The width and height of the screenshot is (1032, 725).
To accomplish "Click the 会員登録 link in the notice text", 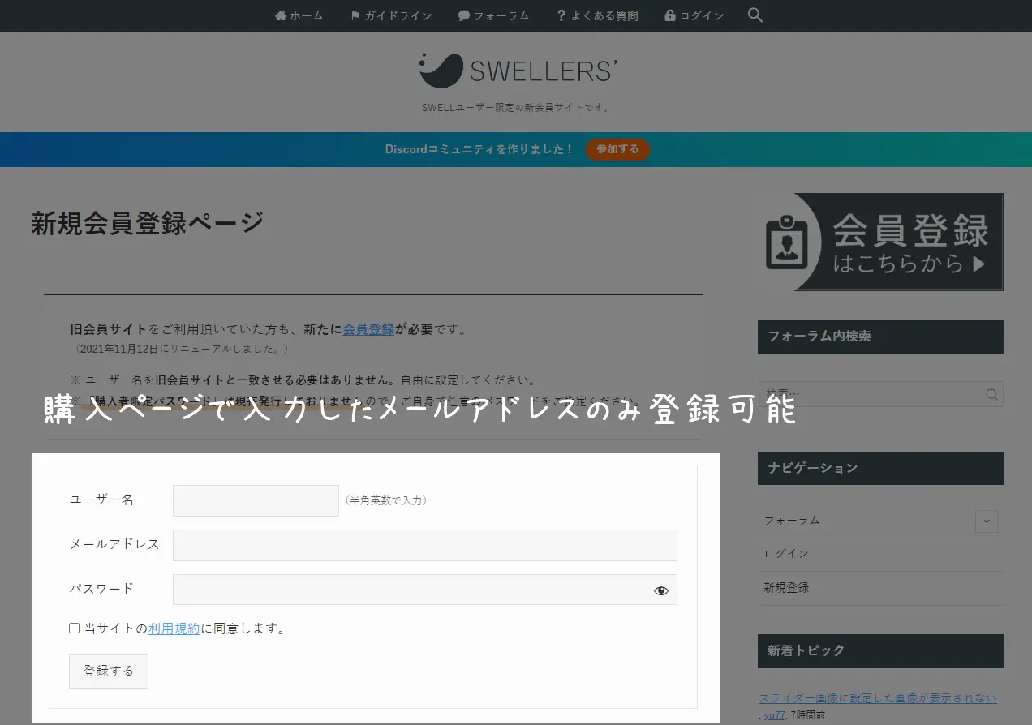I will tap(368, 329).
